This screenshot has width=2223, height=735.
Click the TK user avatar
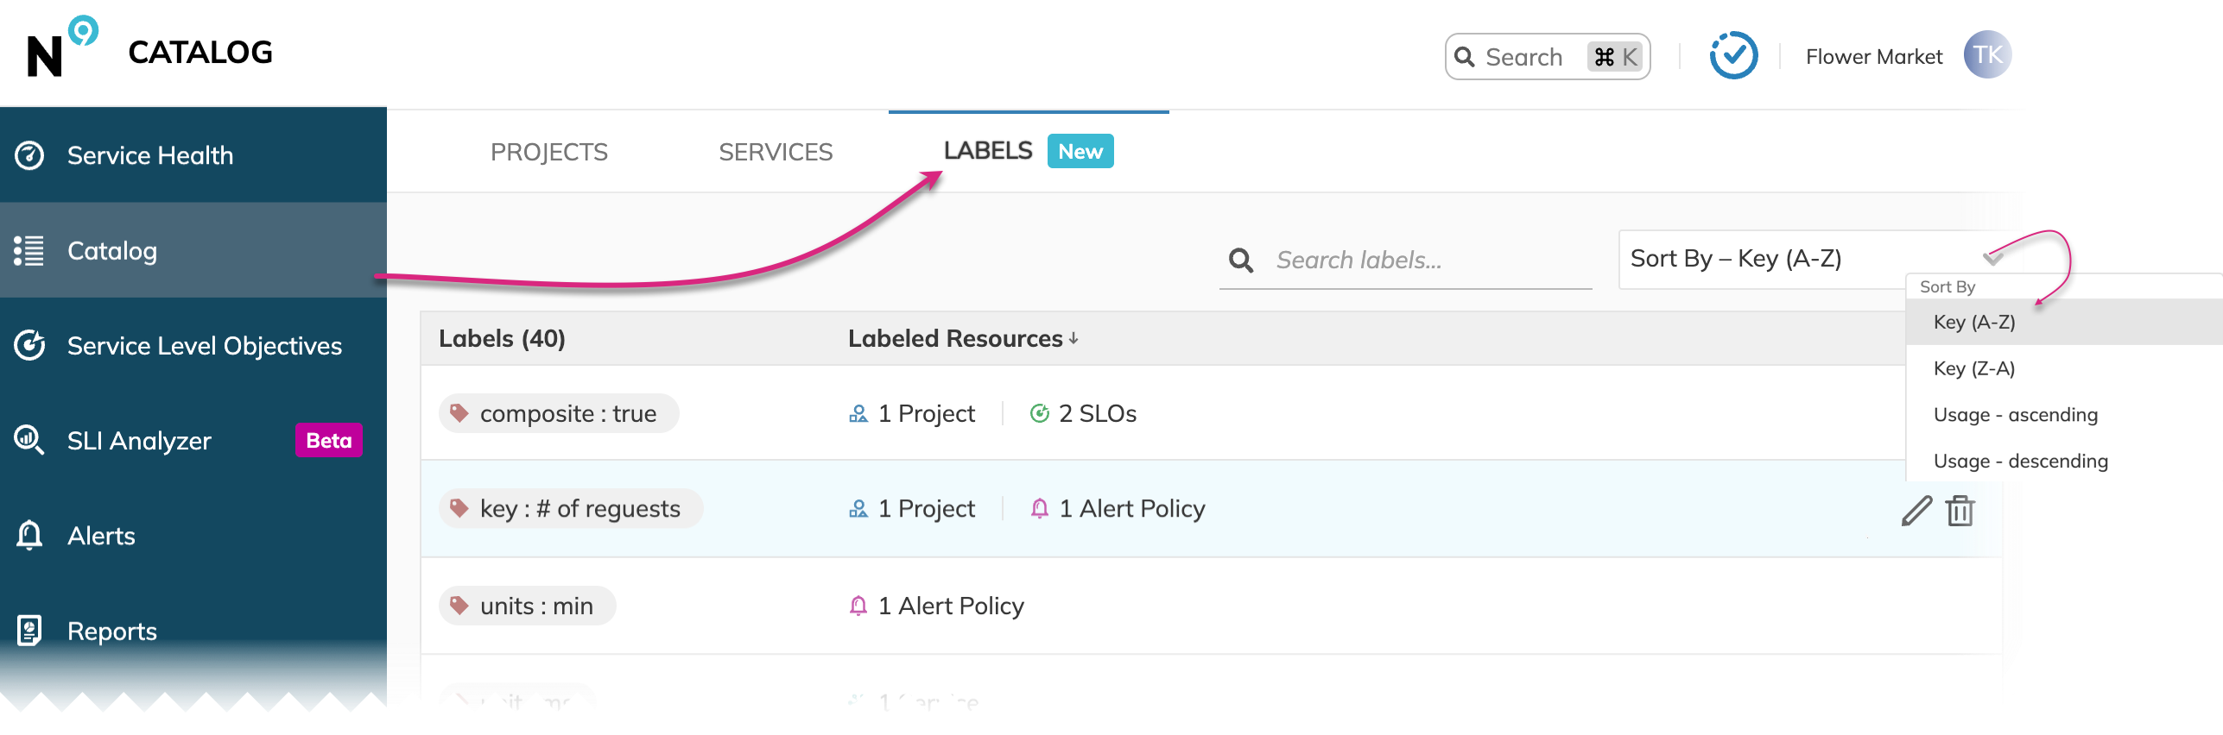click(x=1987, y=55)
